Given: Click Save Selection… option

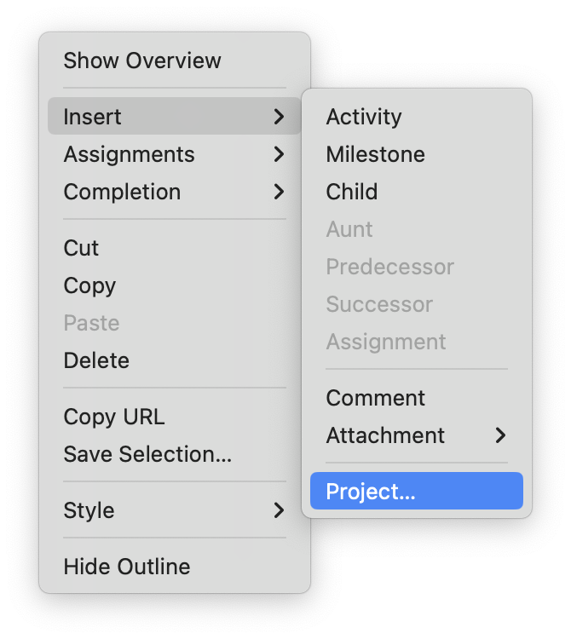Looking at the screenshot, I should point(147,454).
